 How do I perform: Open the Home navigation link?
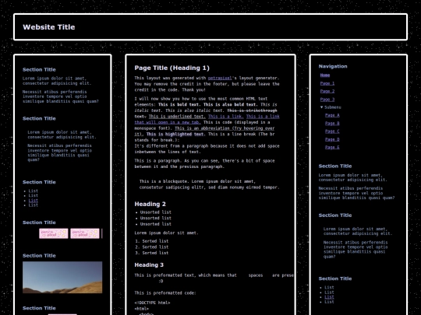(325, 75)
